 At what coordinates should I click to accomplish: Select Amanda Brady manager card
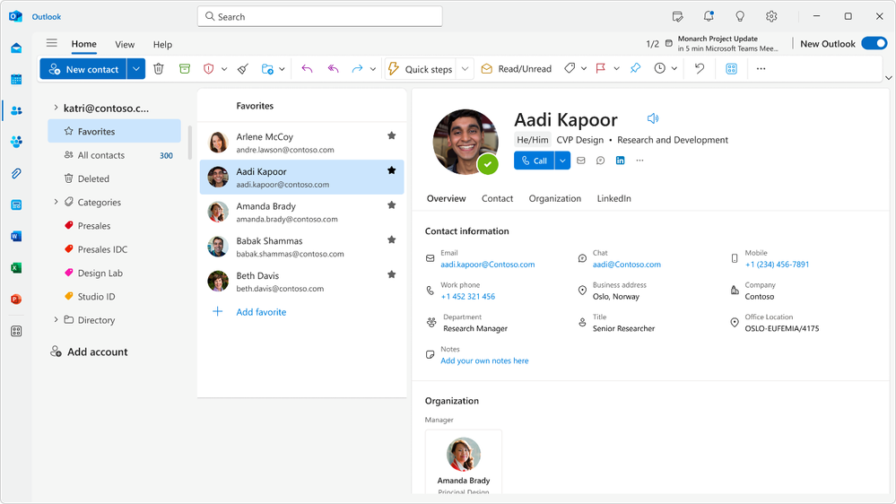pos(464,463)
